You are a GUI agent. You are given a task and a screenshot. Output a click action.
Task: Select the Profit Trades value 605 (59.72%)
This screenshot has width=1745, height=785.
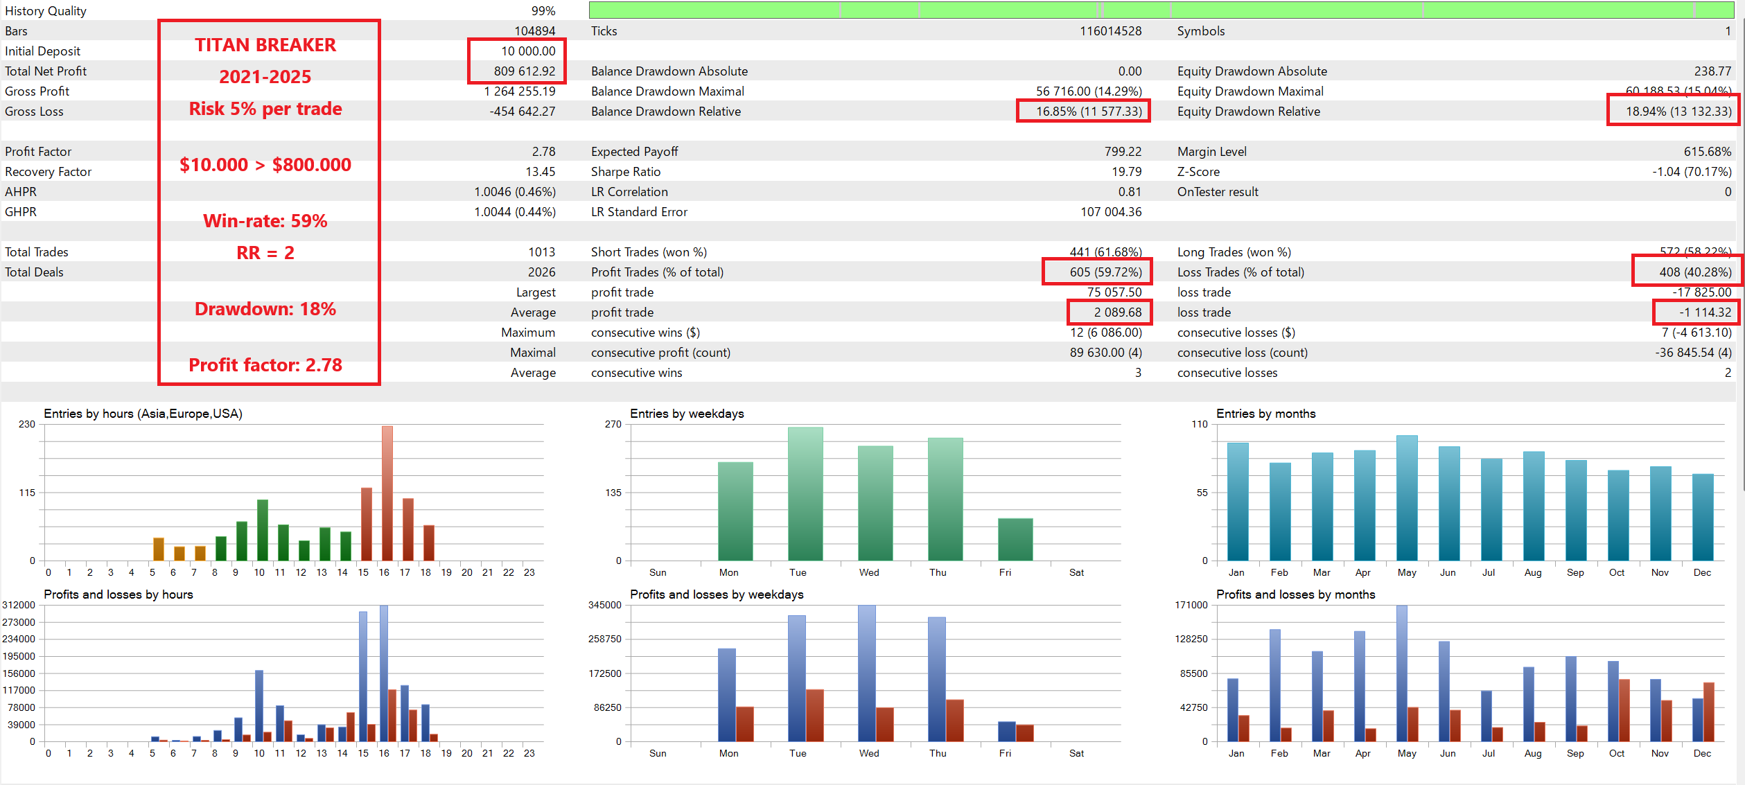(1105, 272)
